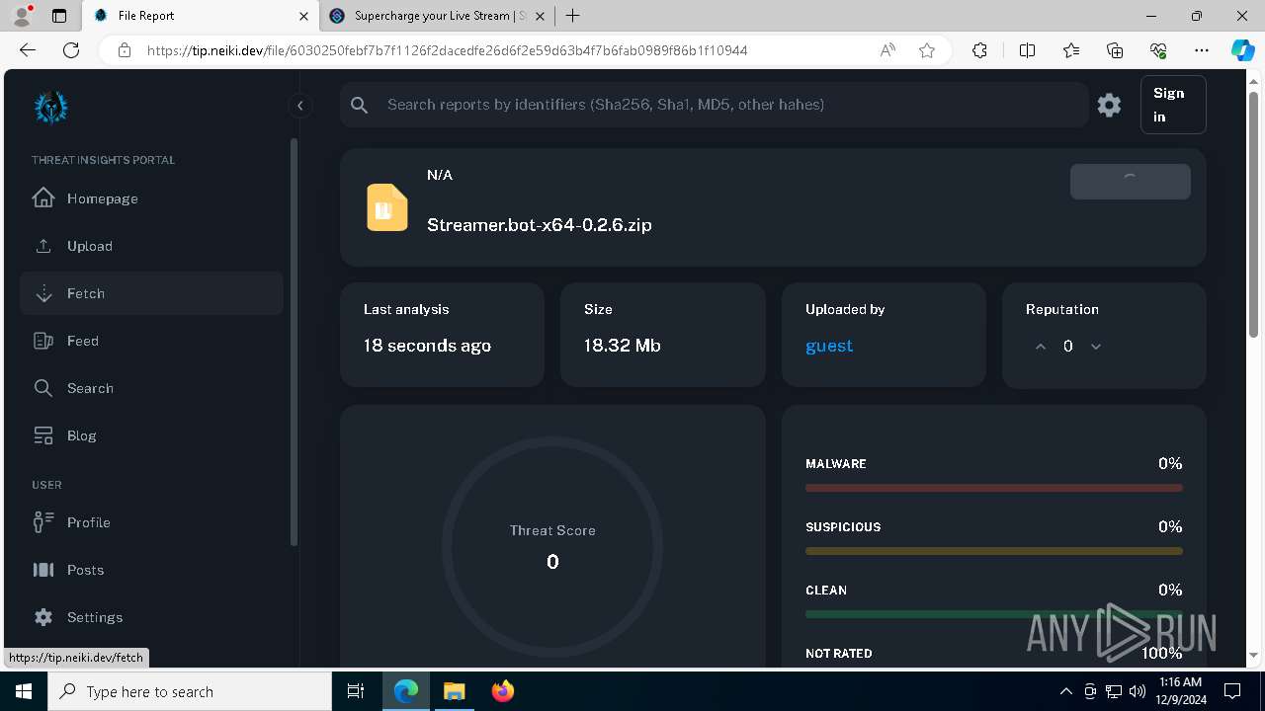Click the loading button in file card
Screen dimensions: 1265x711
(1130, 182)
